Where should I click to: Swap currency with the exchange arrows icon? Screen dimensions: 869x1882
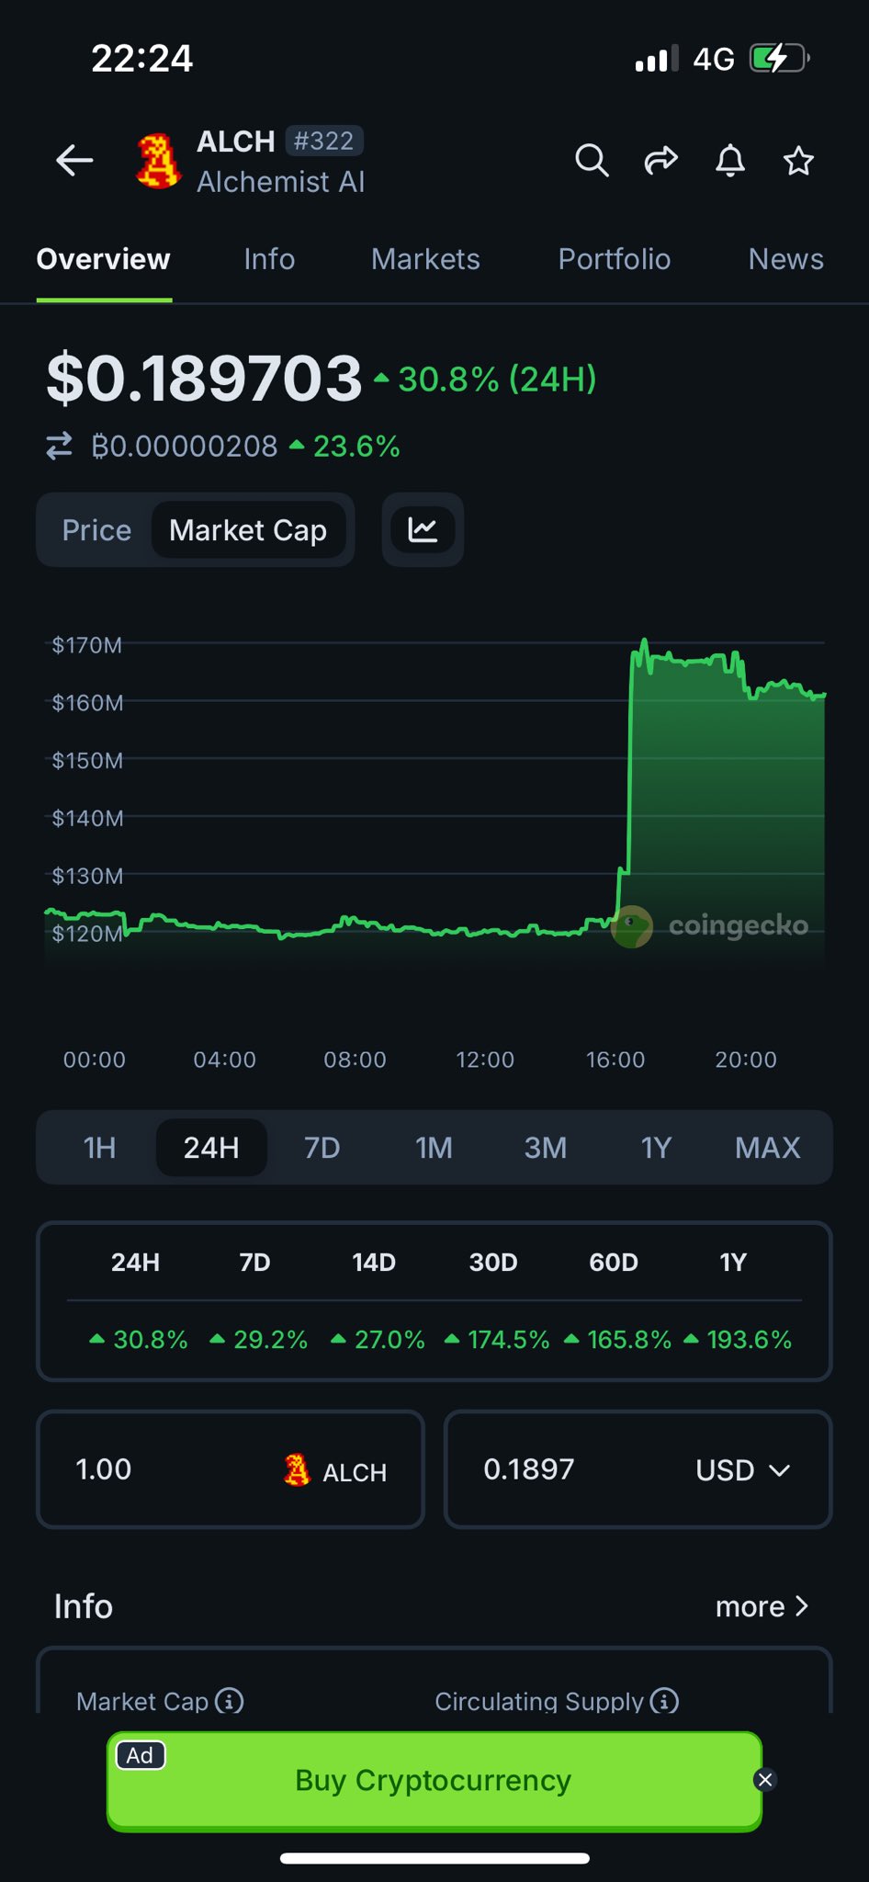coord(60,447)
